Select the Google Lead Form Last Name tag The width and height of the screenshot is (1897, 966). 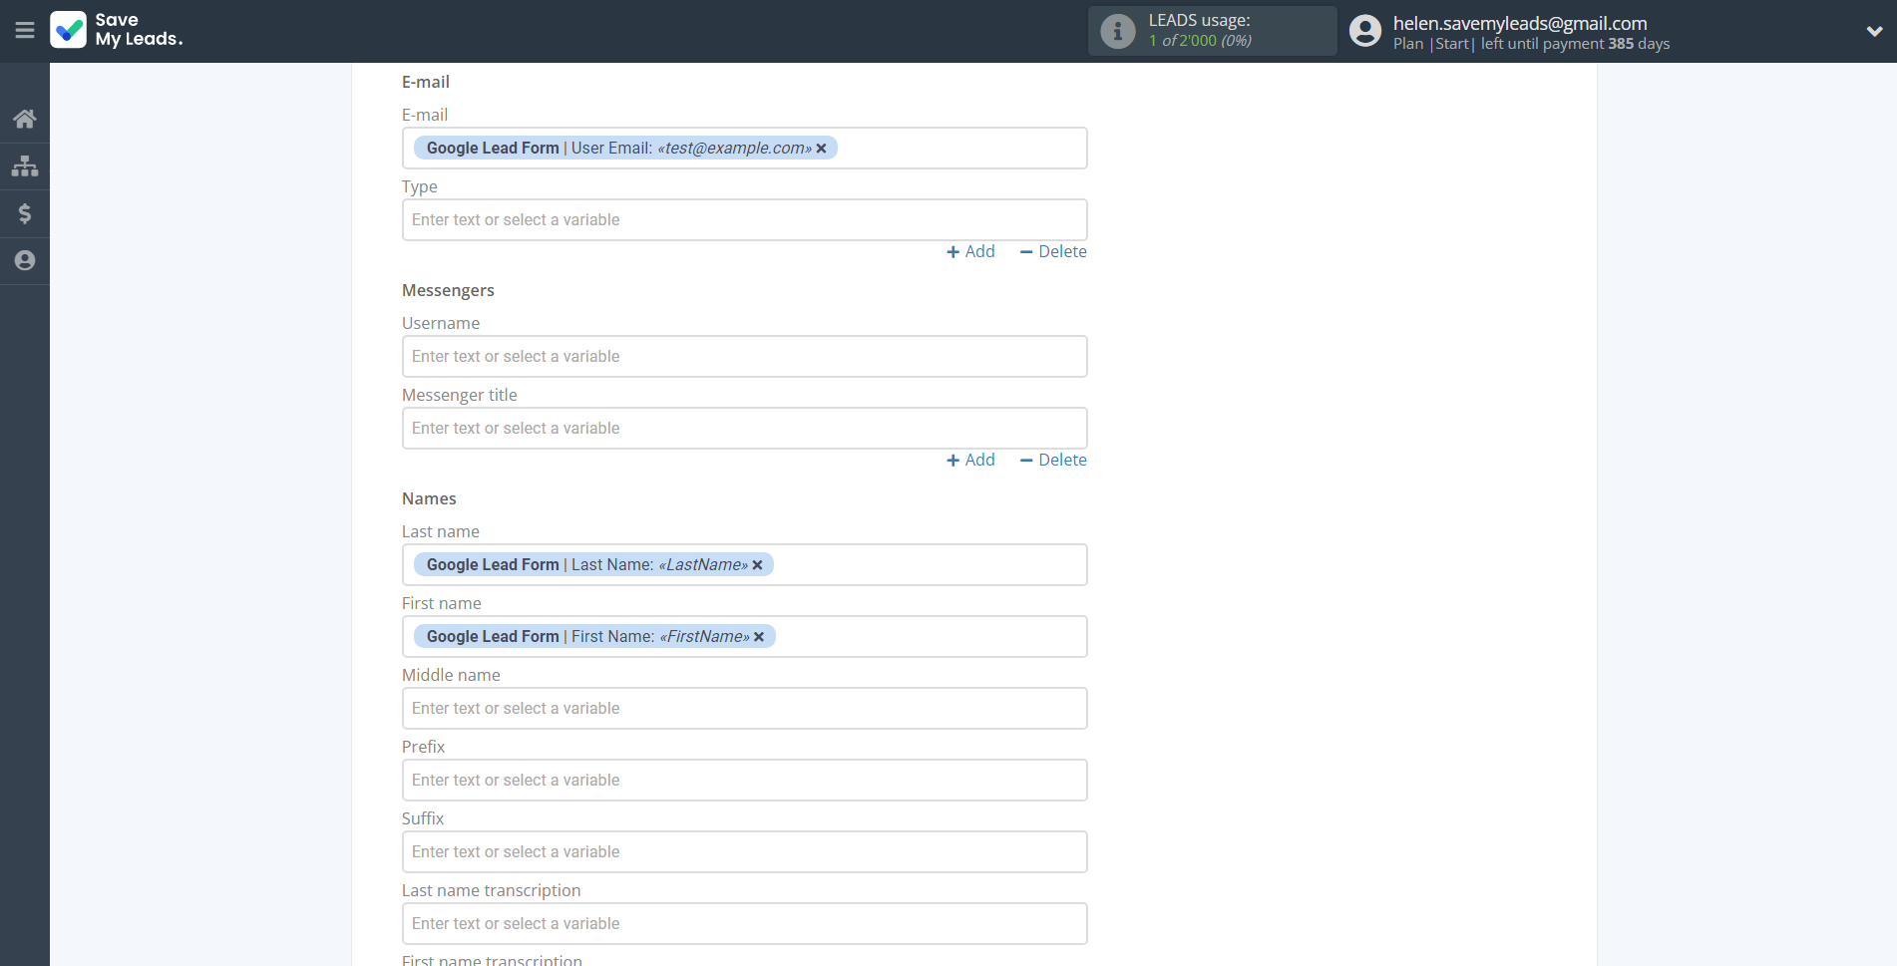pyautogui.click(x=593, y=564)
